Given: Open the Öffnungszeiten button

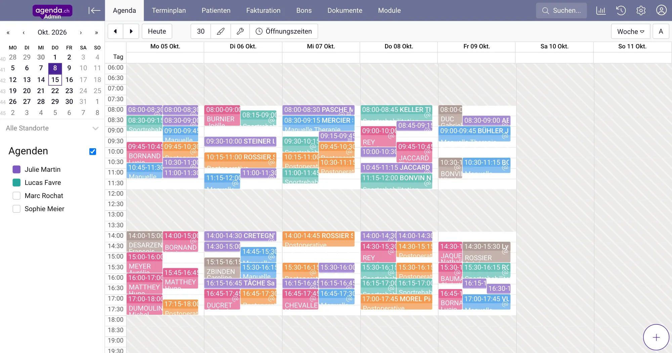Looking at the screenshot, I should tap(284, 31).
